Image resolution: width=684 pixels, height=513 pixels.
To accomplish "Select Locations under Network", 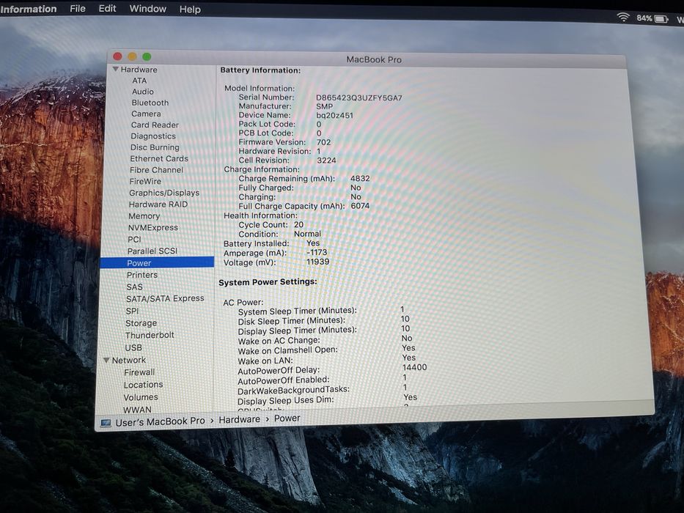I will click(x=143, y=385).
